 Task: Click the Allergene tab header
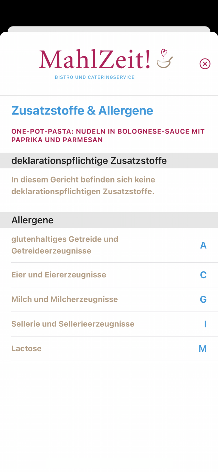[32, 220]
